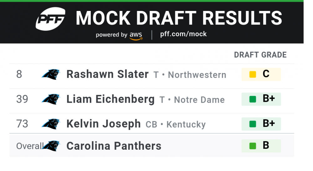The width and height of the screenshot is (313, 171).
Task: Click green square in Eichenberg's B+ badge
Action: 253,99
